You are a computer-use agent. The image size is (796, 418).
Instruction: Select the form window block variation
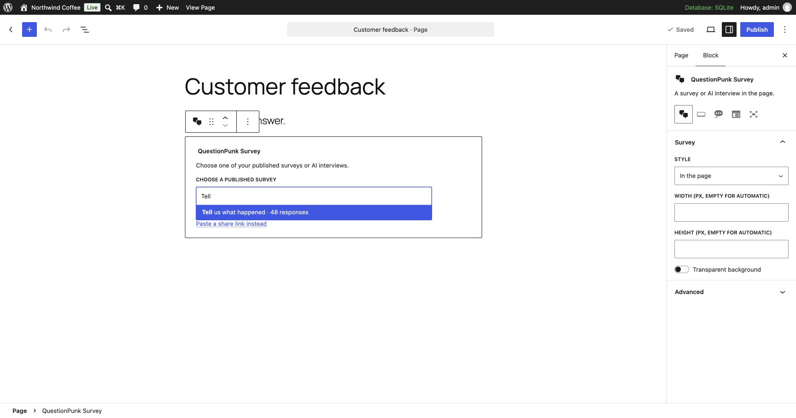point(736,114)
